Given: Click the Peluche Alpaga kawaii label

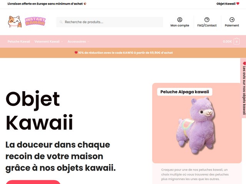Looking at the screenshot, I should point(184,92).
